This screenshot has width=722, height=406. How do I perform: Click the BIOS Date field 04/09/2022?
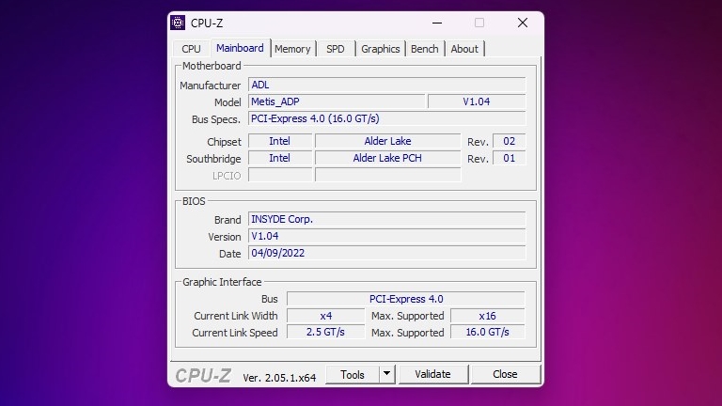(385, 253)
